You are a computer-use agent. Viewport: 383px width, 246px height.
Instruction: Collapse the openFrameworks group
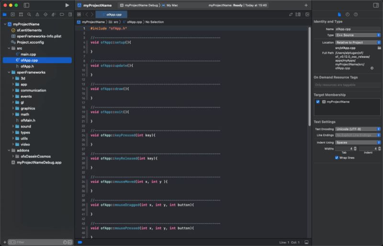click(x=9, y=72)
